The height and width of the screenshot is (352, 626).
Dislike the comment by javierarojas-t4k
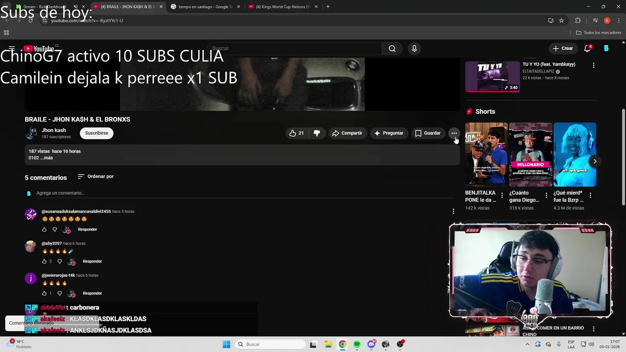60,293
